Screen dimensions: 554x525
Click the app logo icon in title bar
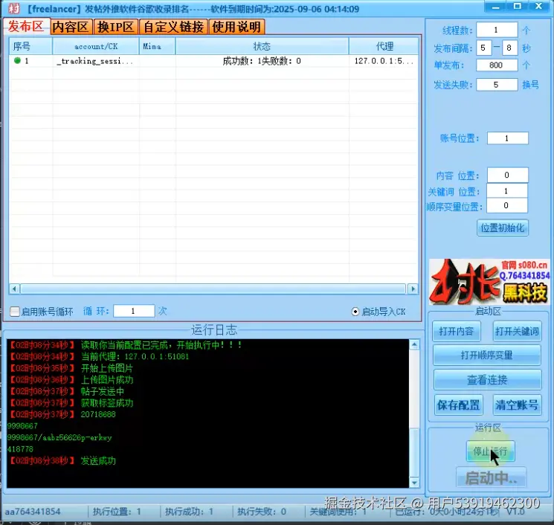14,8
